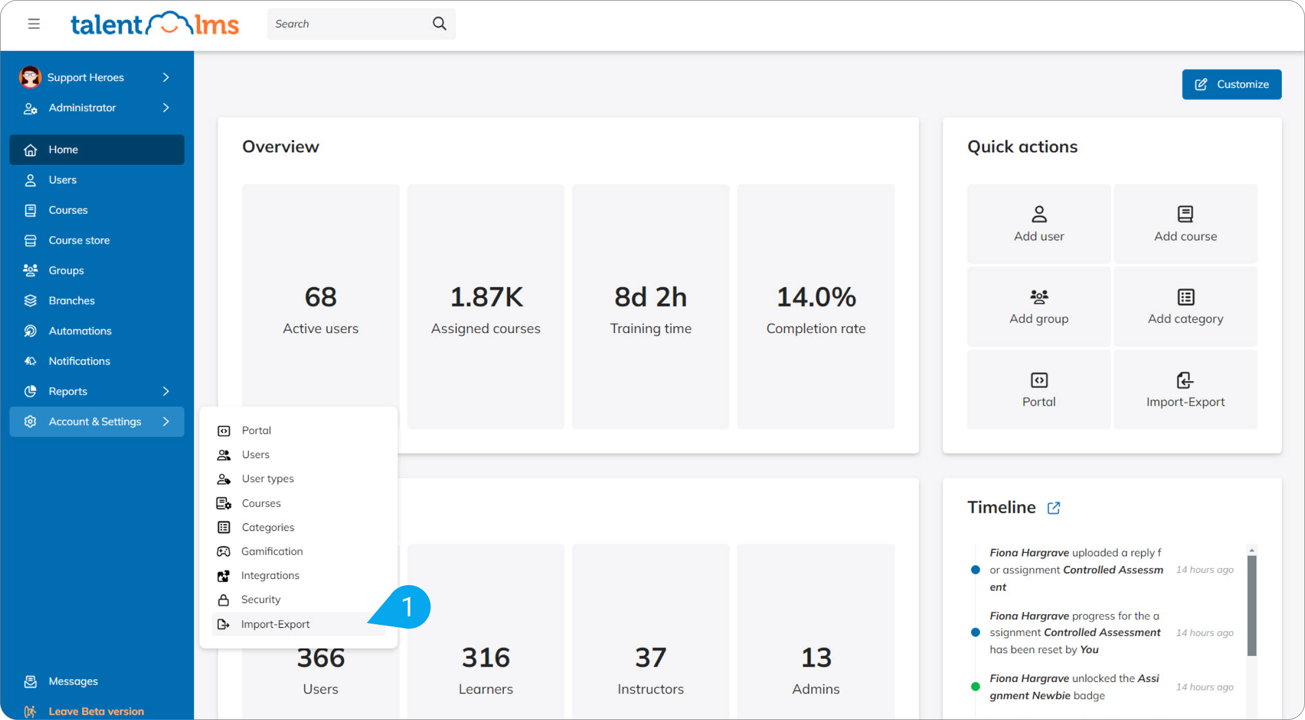Click the Completion rate overview card
The width and height of the screenshot is (1305, 720).
point(816,306)
